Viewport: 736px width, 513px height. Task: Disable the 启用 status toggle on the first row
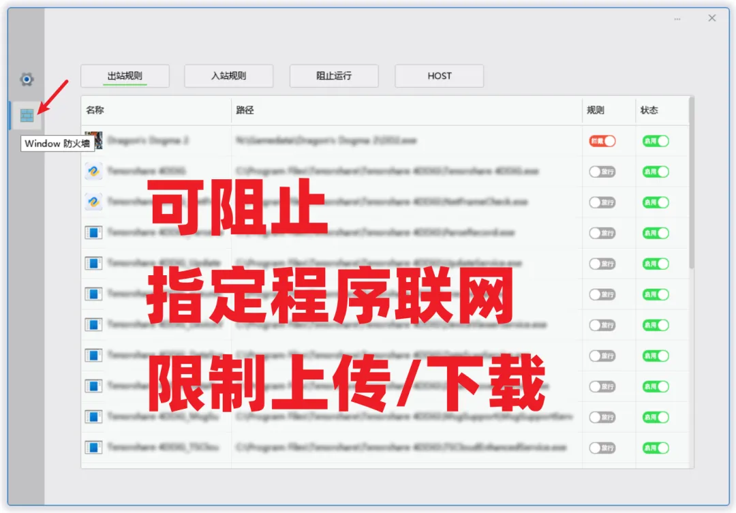point(654,141)
